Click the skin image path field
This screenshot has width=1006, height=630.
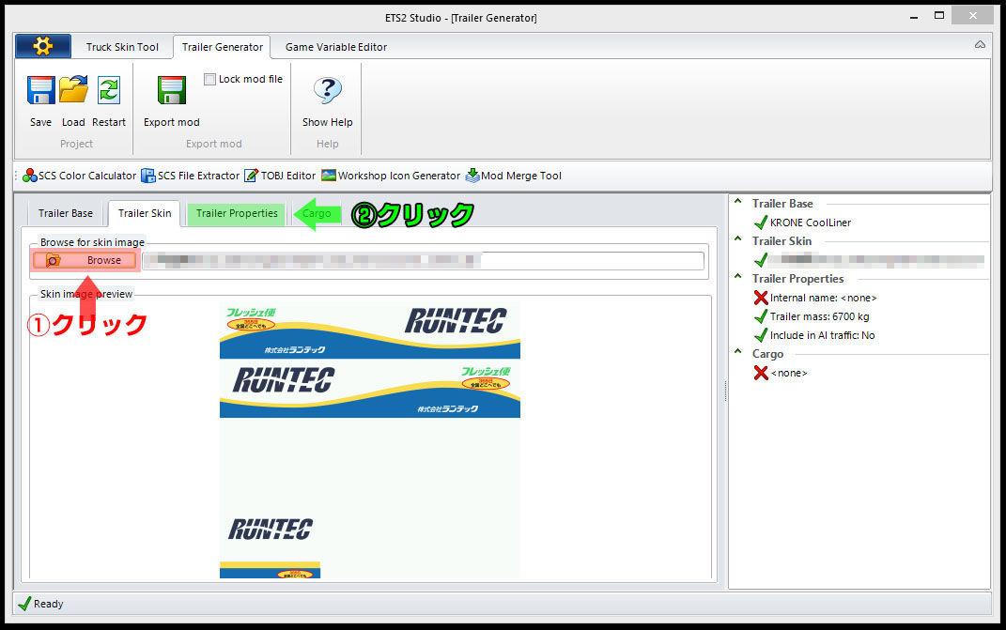[x=423, y=260]
